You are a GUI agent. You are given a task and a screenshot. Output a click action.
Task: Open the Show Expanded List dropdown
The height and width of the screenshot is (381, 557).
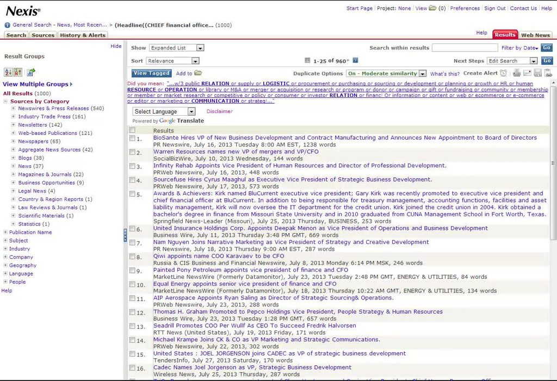tap(176, 48)
